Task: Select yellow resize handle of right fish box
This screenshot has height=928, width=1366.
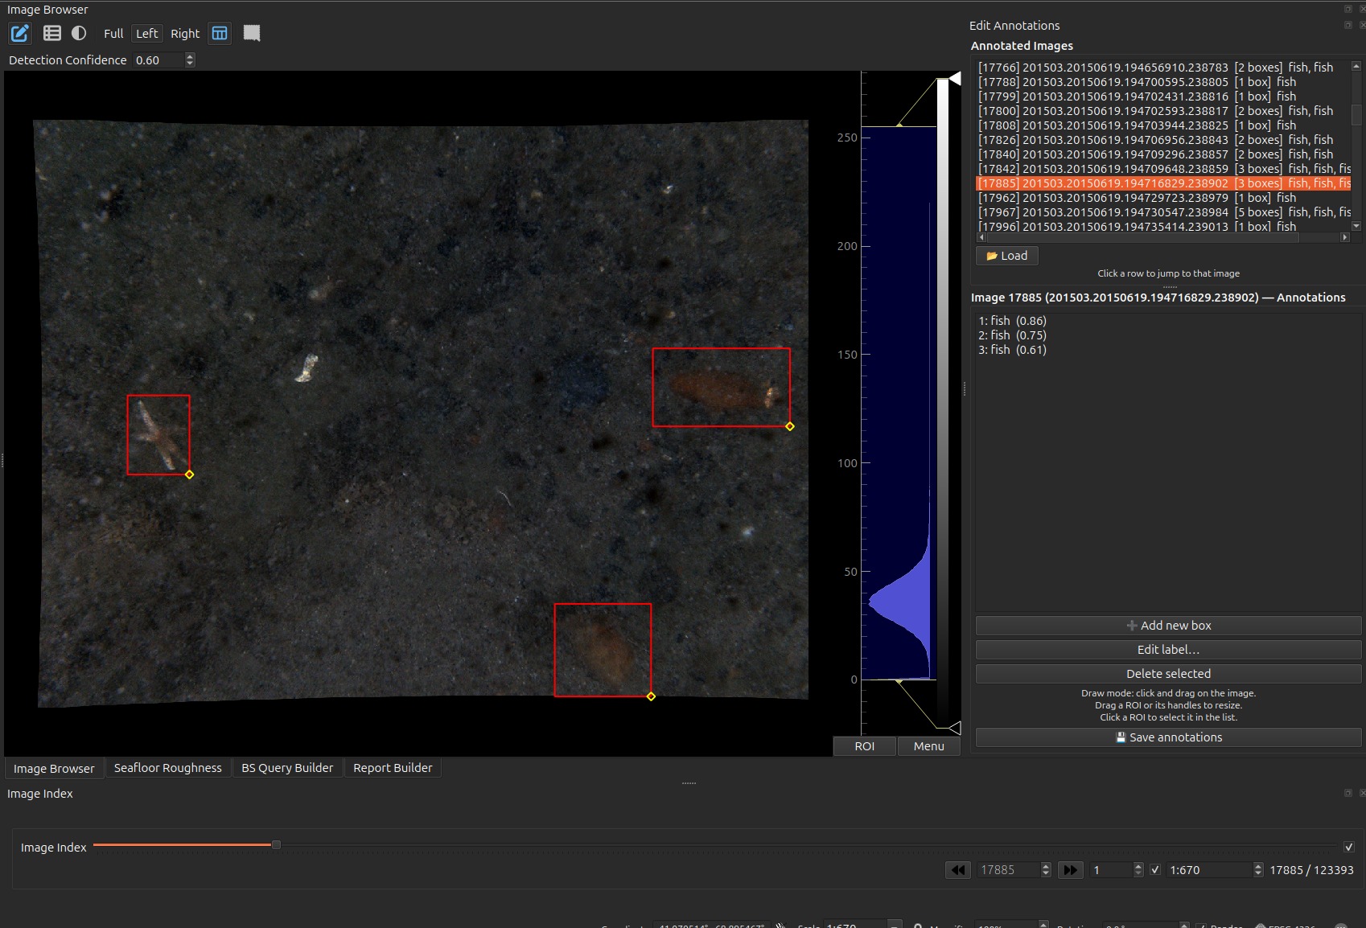Action: pyautogui.click(x=790, y=426)
